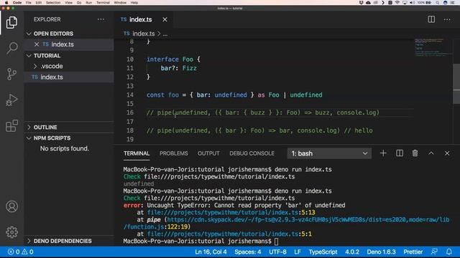Split the editor to the right

[x=431, y=19]
